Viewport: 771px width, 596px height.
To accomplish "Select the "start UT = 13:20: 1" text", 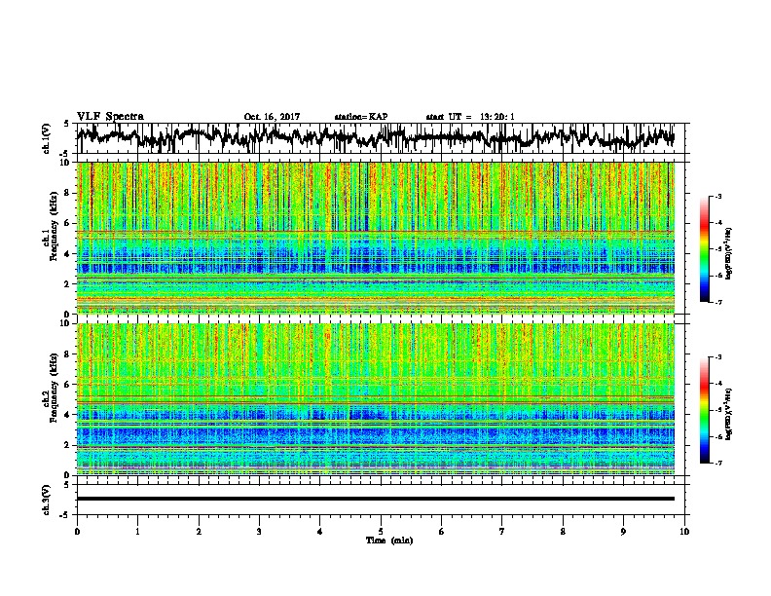I will click(x=470, y=117).
